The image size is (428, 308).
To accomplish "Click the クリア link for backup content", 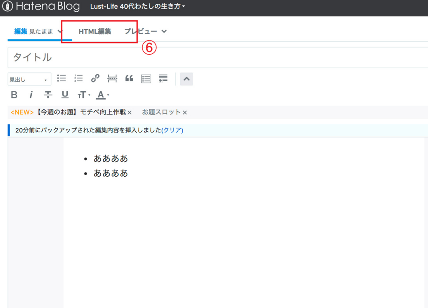I will (173, 130).
